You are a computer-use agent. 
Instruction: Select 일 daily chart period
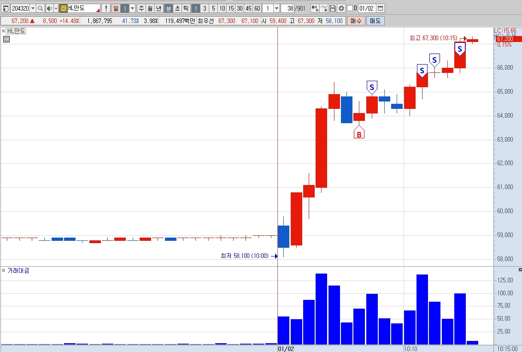116,8
